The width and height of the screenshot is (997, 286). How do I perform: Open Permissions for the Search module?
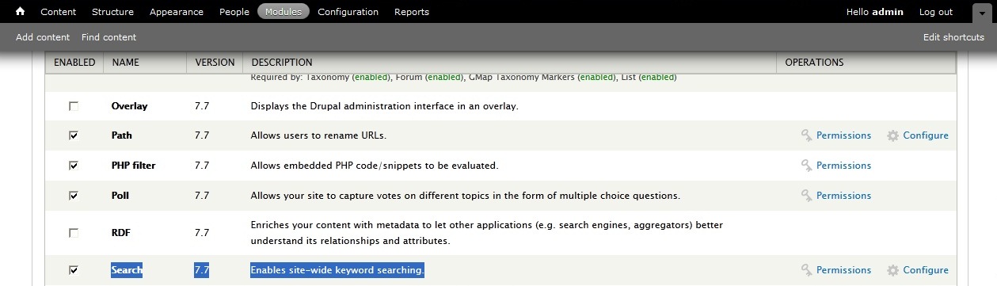[x=843, y=270]
